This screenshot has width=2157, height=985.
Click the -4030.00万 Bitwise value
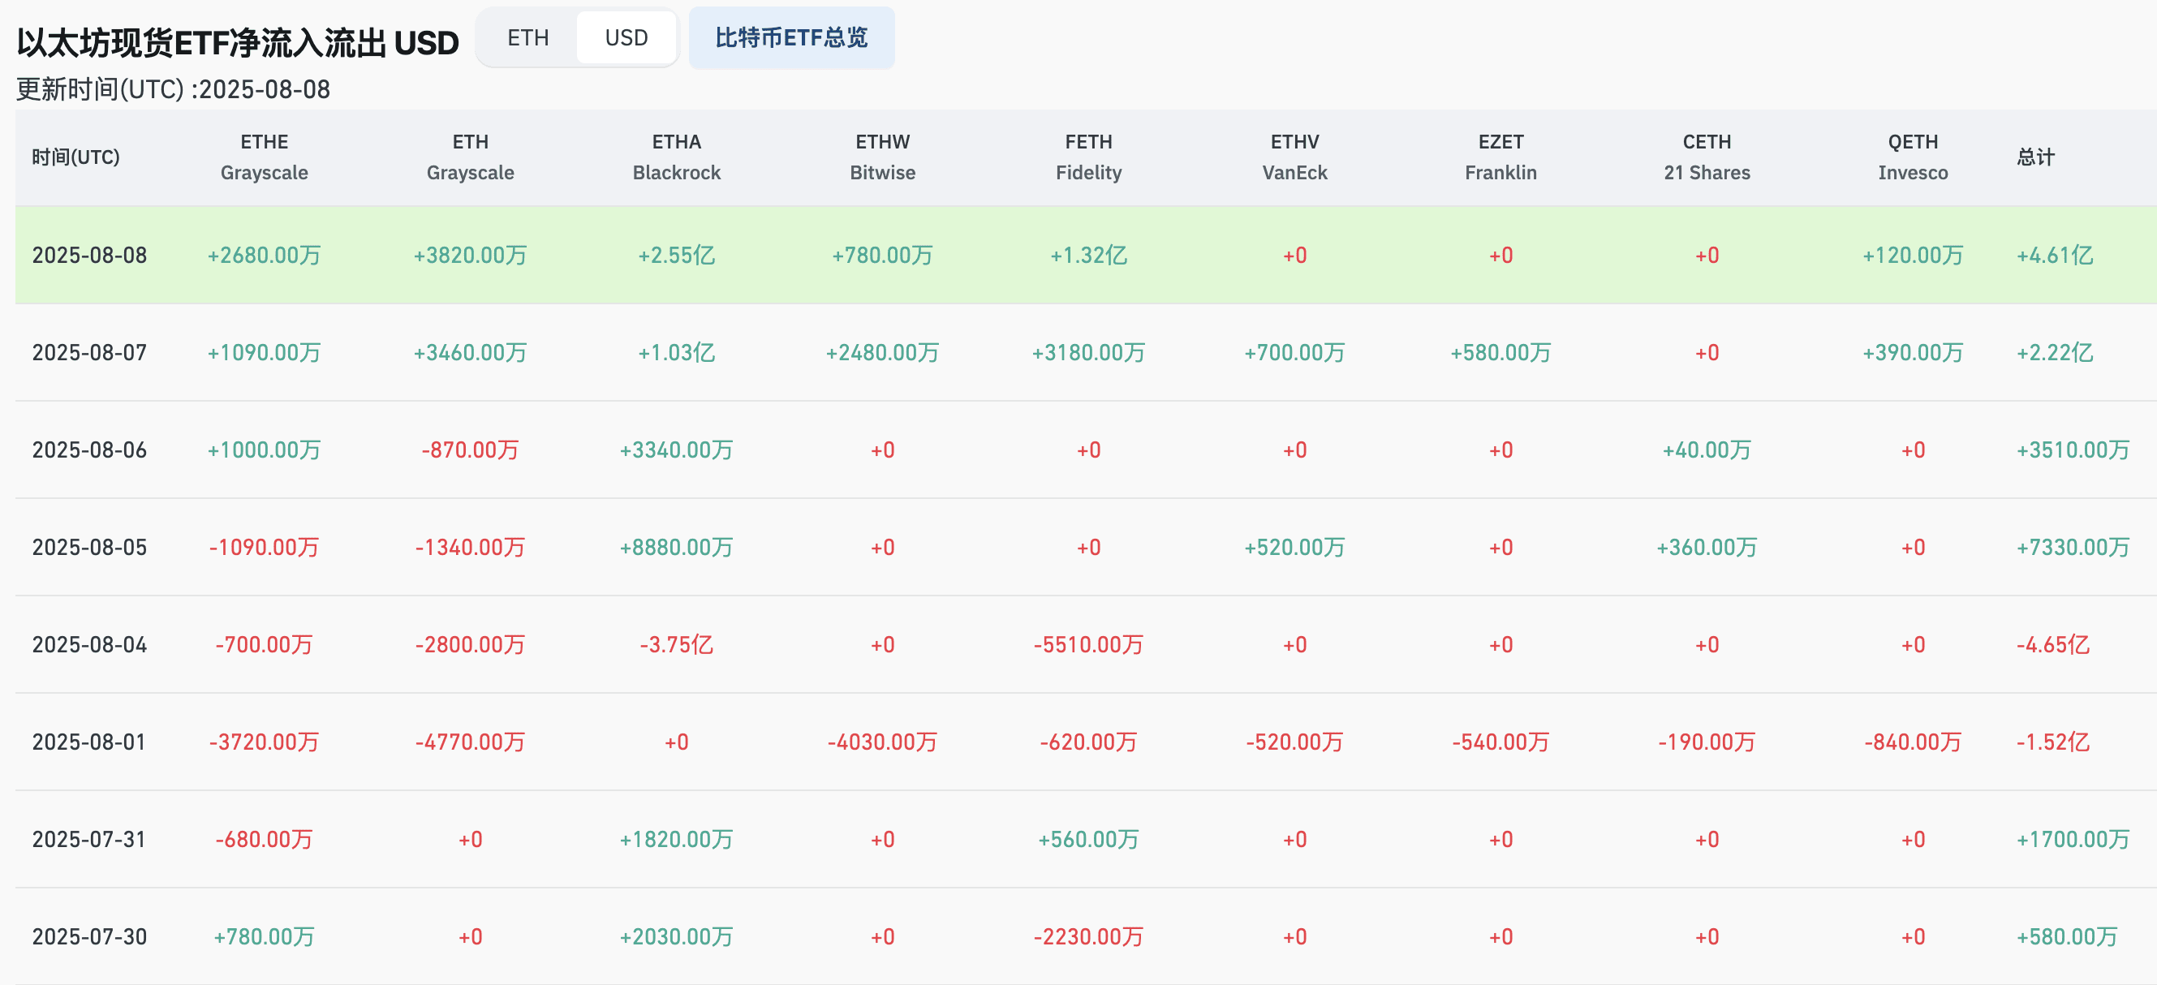pyautogui.click(x=882, y=742)
